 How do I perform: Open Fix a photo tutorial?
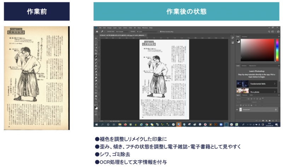tap(257, 91)
